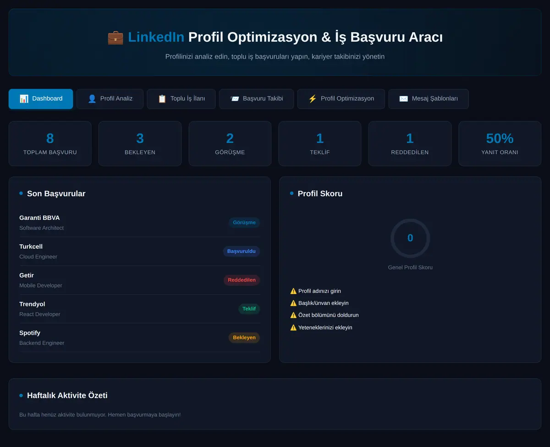
Task: Click 'Getir' company name
Action: (27, 276)
